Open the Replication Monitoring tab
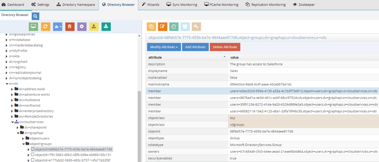Viewport: 379px width, 162px height. pyautogui.click(x=265, y=4)
